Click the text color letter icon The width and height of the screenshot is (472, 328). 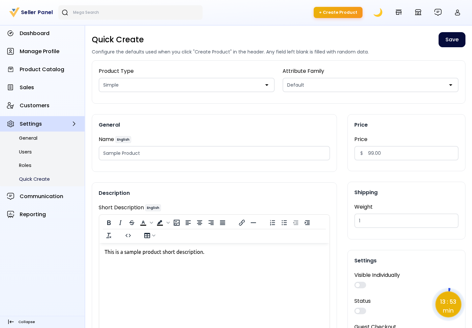click(x=143, y=223)
